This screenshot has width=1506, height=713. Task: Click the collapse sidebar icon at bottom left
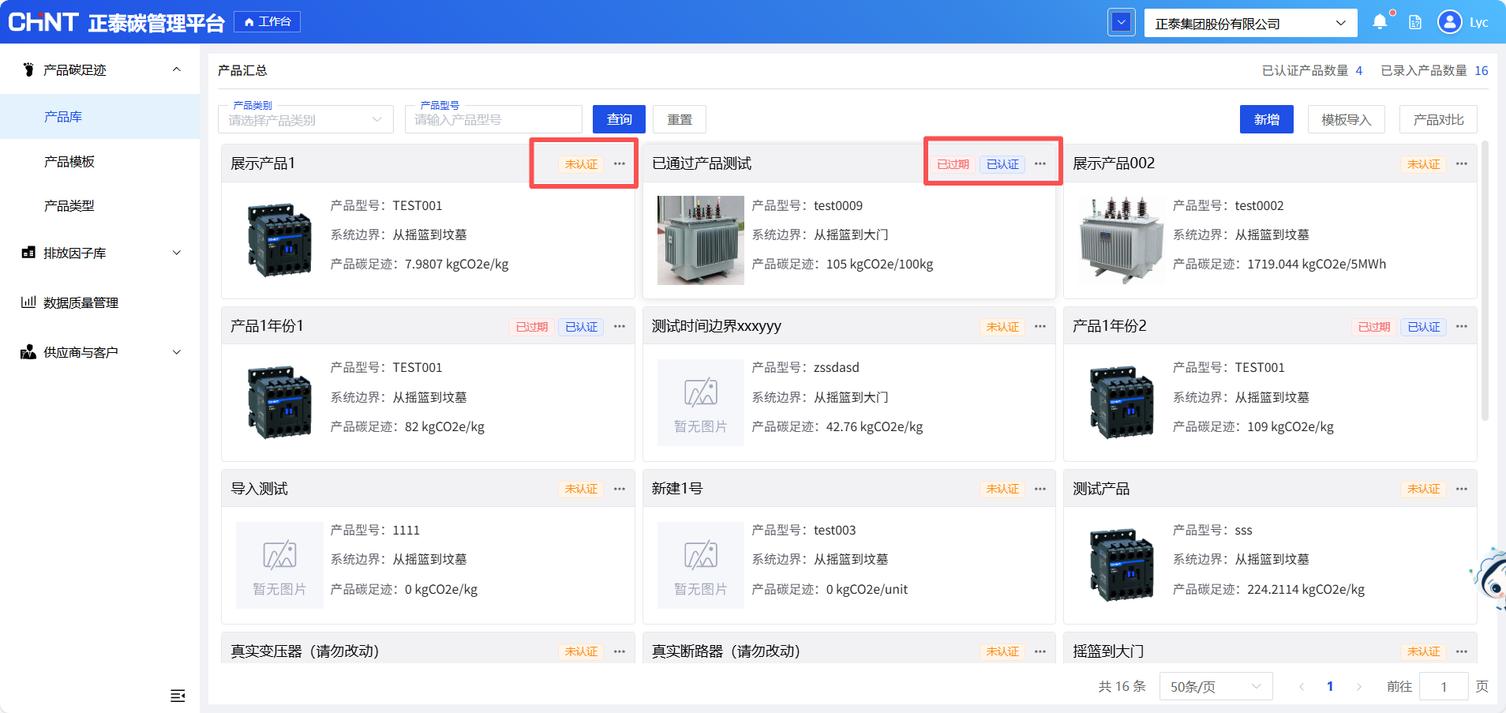178,696
